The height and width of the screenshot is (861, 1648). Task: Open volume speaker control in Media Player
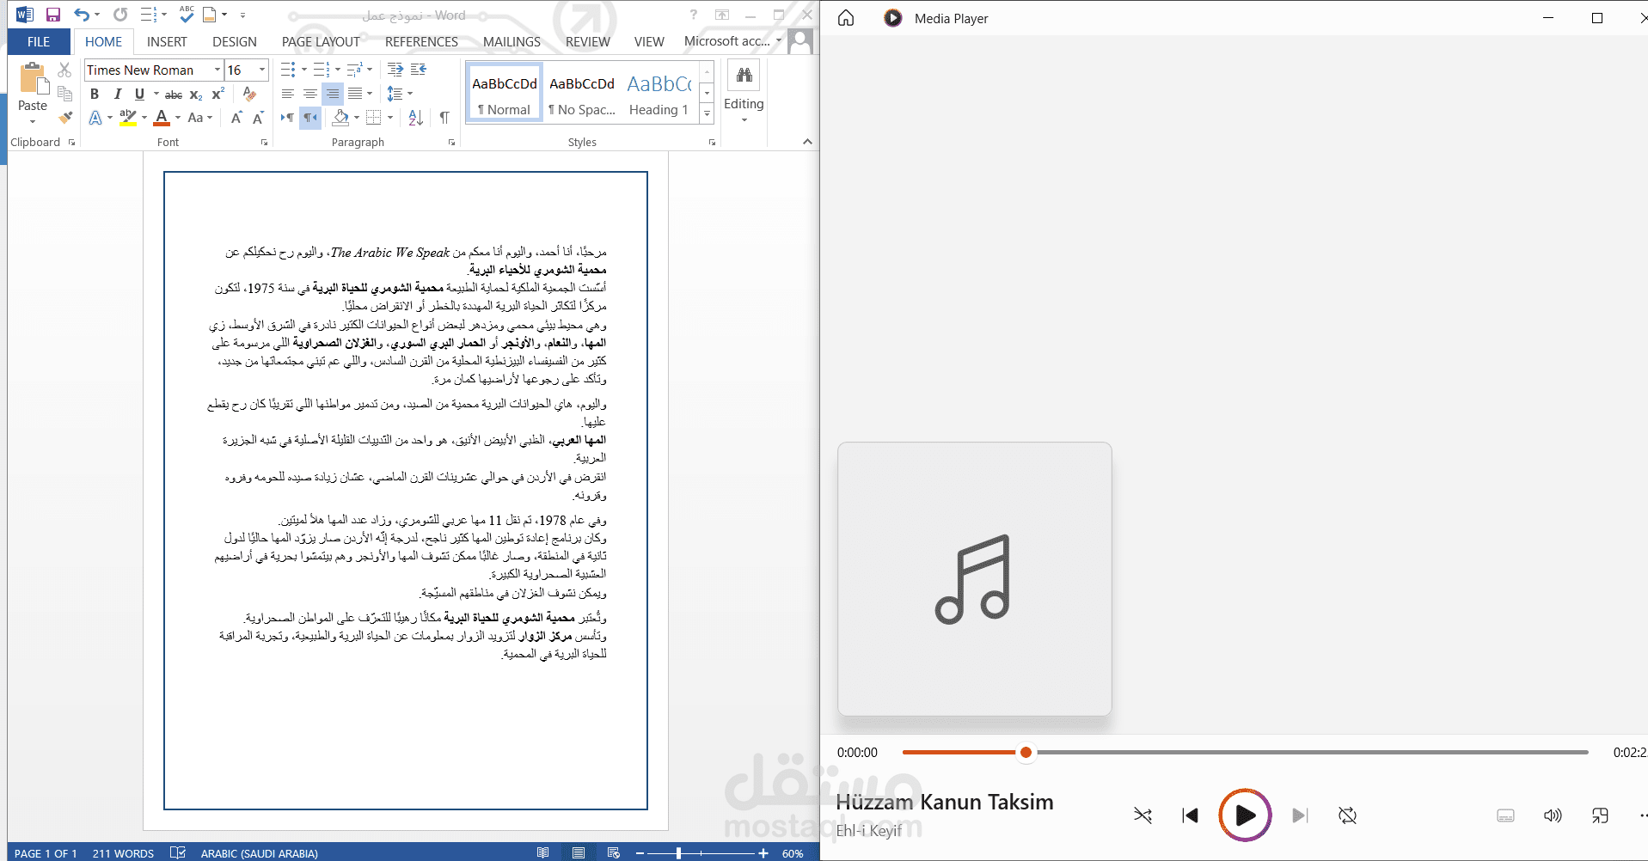[x=1553, y=815]
